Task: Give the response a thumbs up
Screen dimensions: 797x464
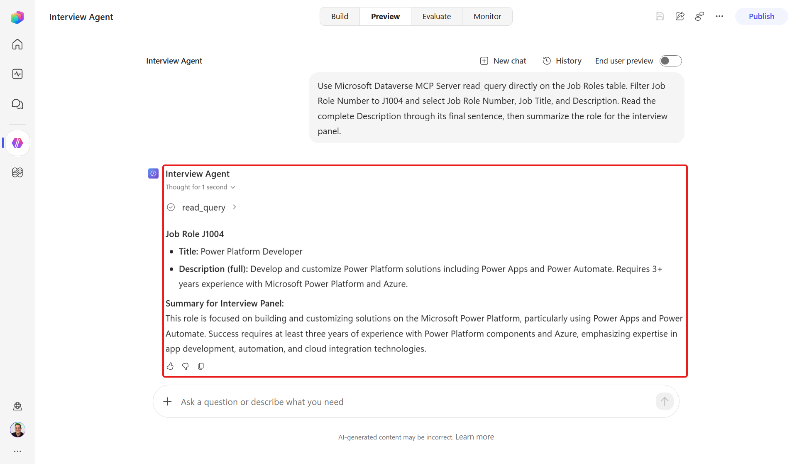Action: point(170,366)
